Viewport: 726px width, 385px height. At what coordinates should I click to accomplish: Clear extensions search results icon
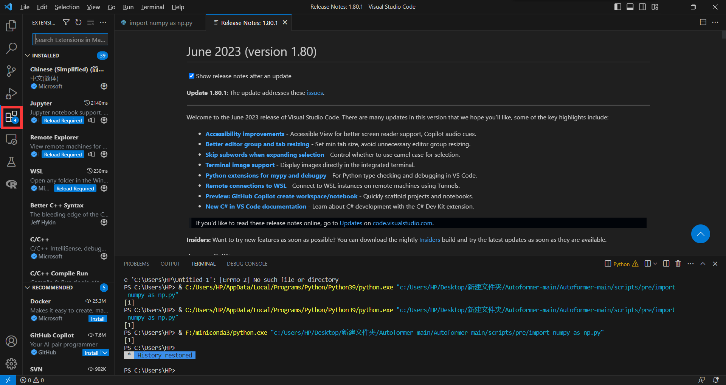91,23
